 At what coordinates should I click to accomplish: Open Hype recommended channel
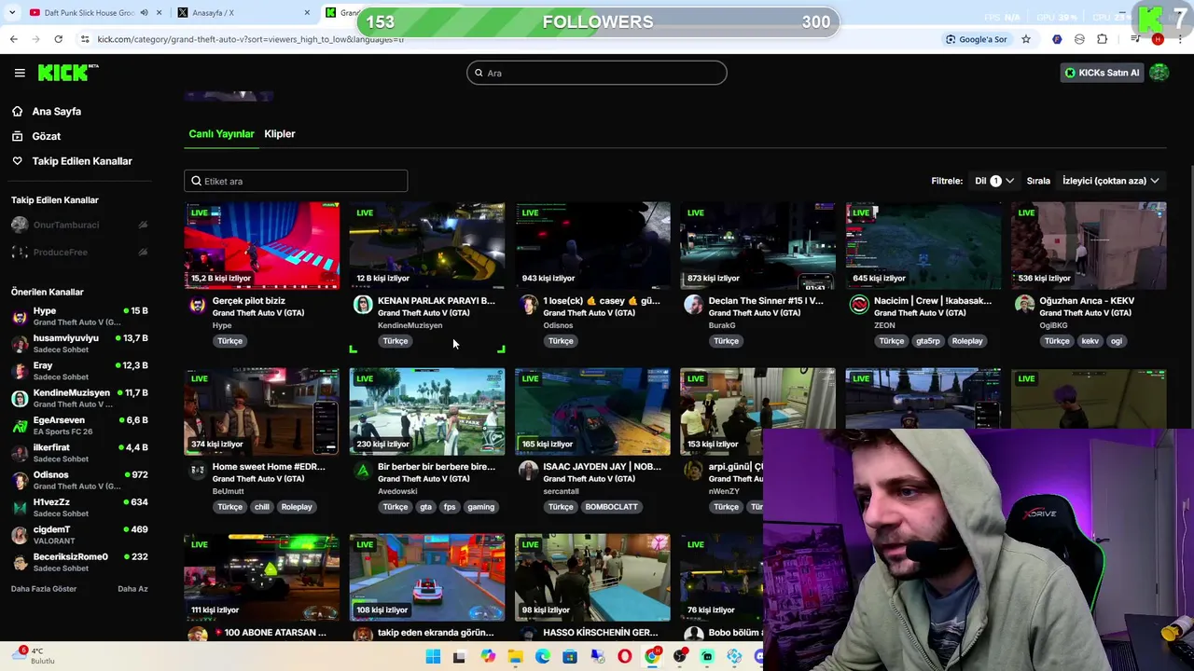79,316
